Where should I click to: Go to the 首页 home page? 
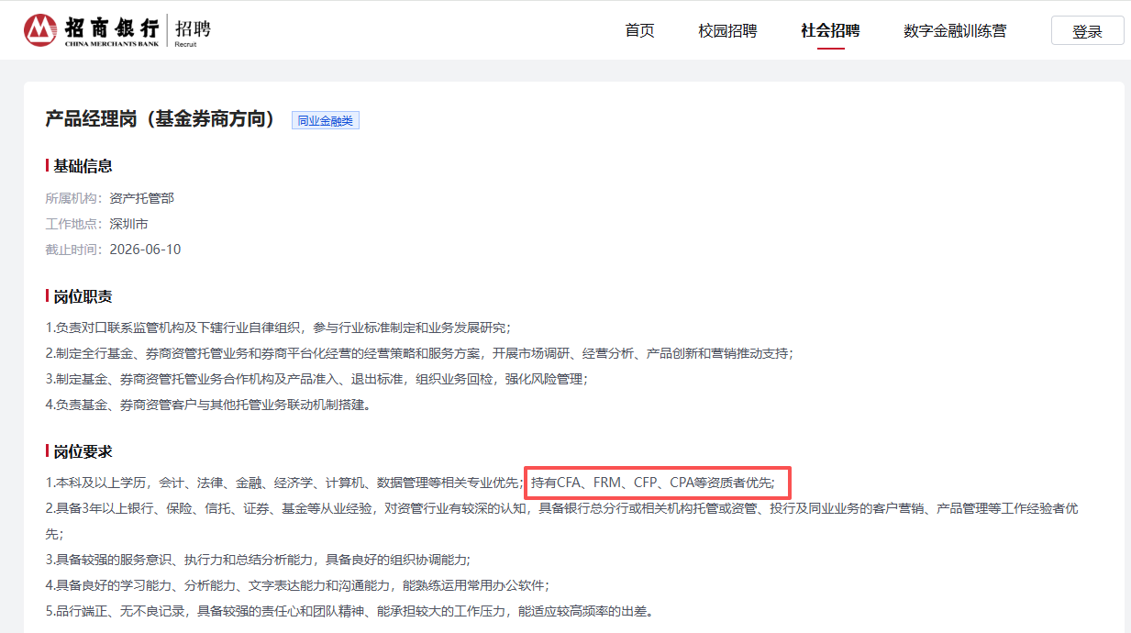tap(639, 30)
